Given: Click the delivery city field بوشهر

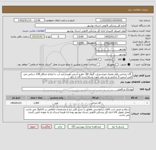Looking at the screenshot, I should (x=111, y=54).
